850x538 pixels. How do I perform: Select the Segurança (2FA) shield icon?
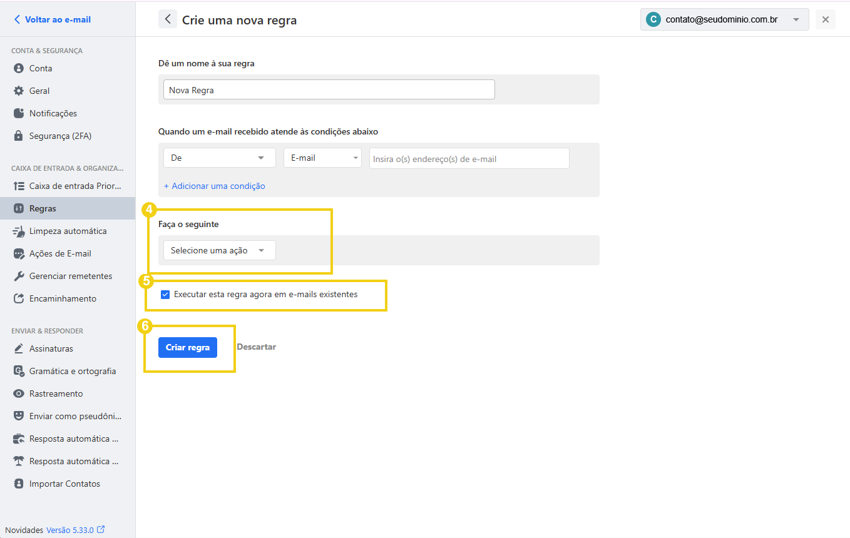tap(18, 135)
